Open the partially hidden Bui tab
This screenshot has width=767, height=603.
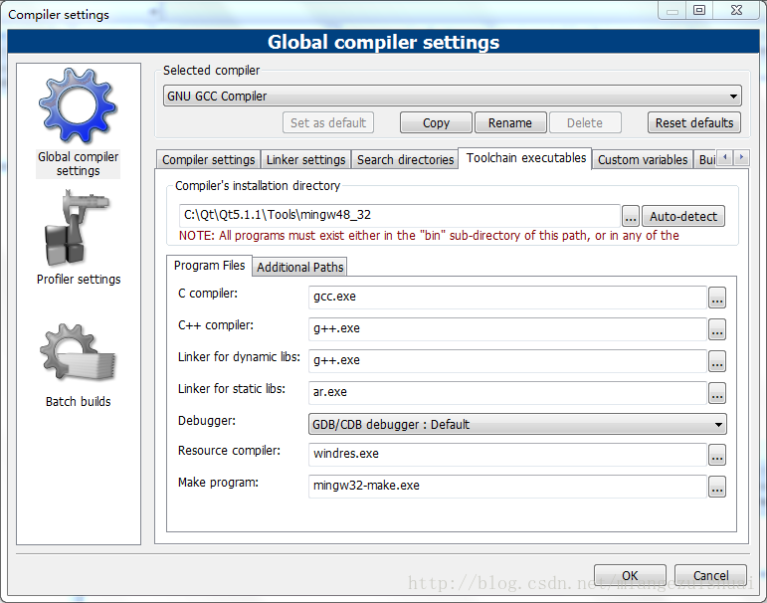coord(706,160)
